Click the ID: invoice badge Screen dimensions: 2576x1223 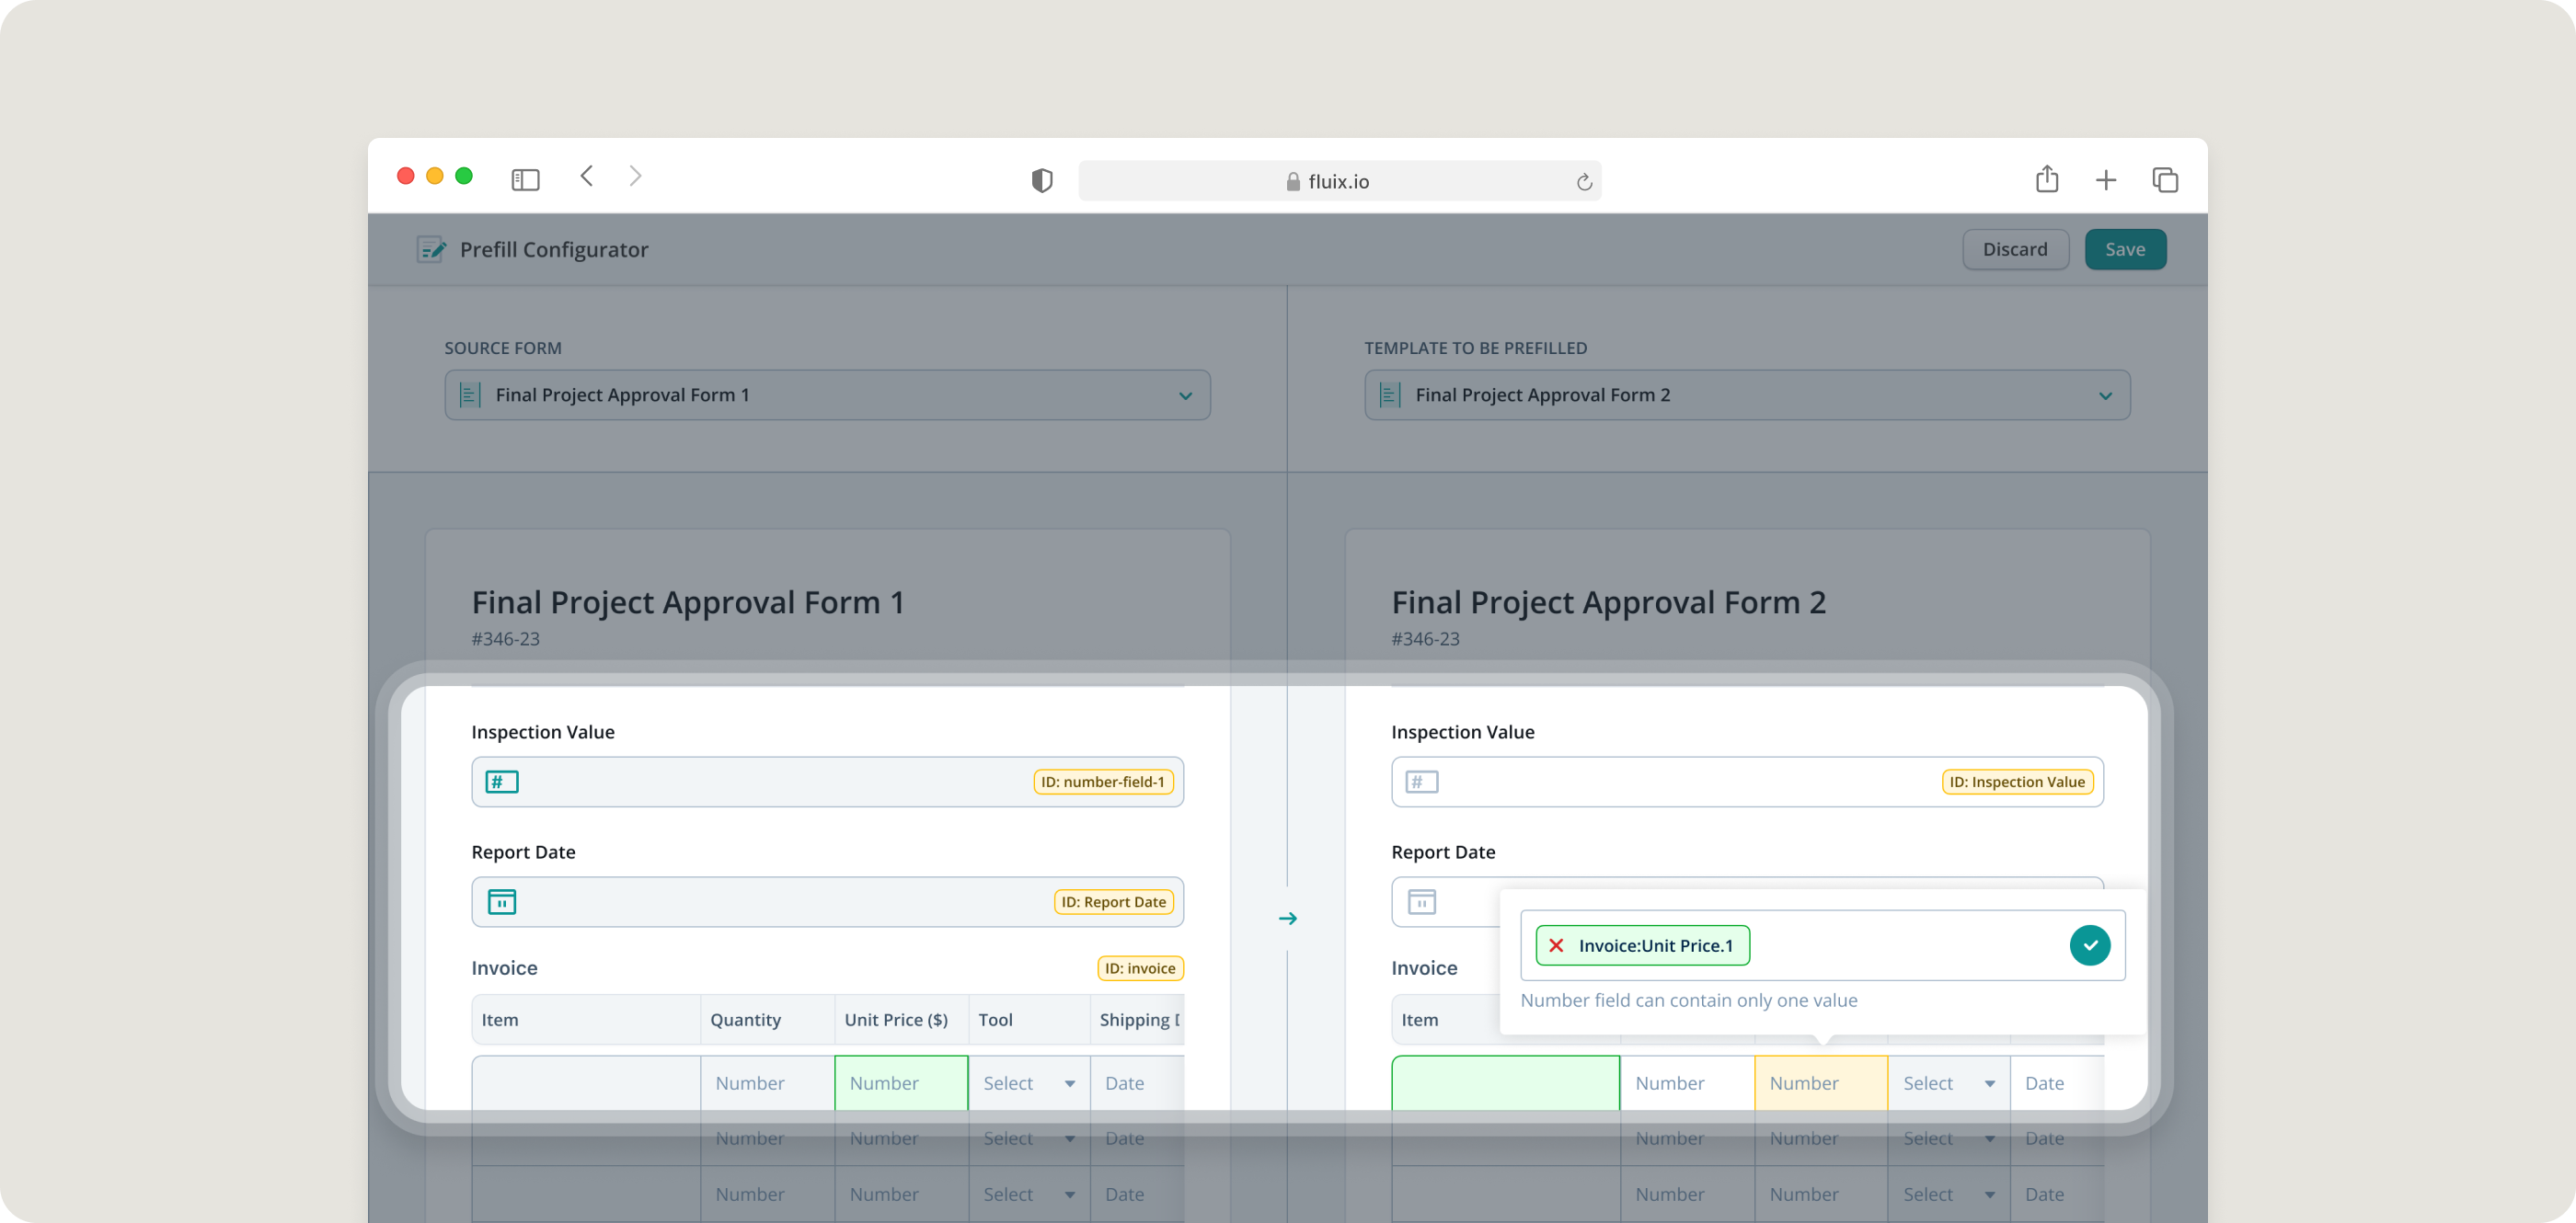coord(1140,968)
